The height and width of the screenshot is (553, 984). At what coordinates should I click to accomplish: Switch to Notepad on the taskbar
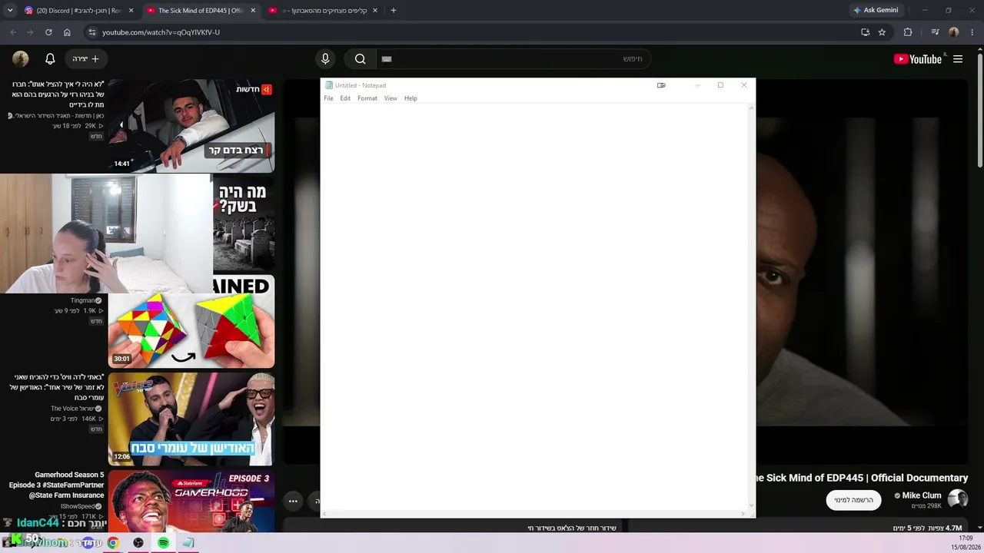(188, 543)
